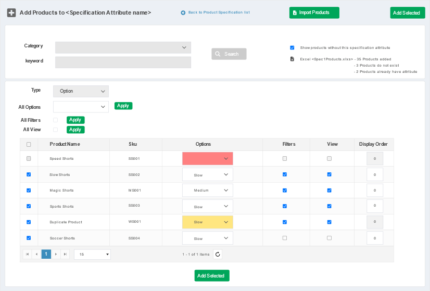430x291 pixels.
Task: Click the plus icon beside Add Products title
Action: click(x=11, y=12)
